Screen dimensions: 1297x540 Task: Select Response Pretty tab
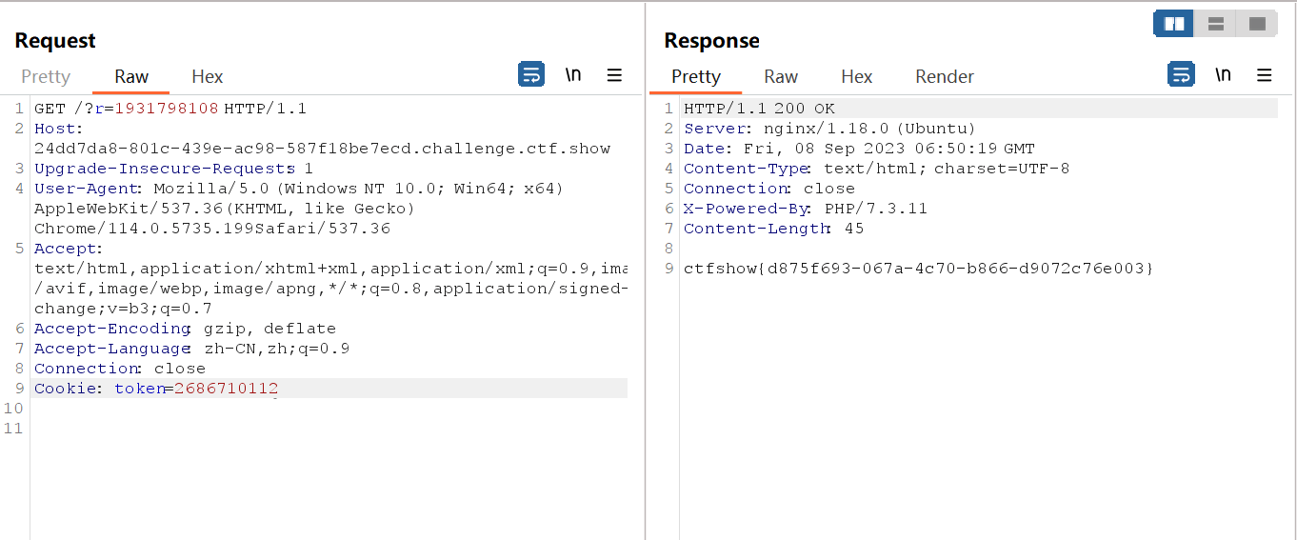[696, 76]
